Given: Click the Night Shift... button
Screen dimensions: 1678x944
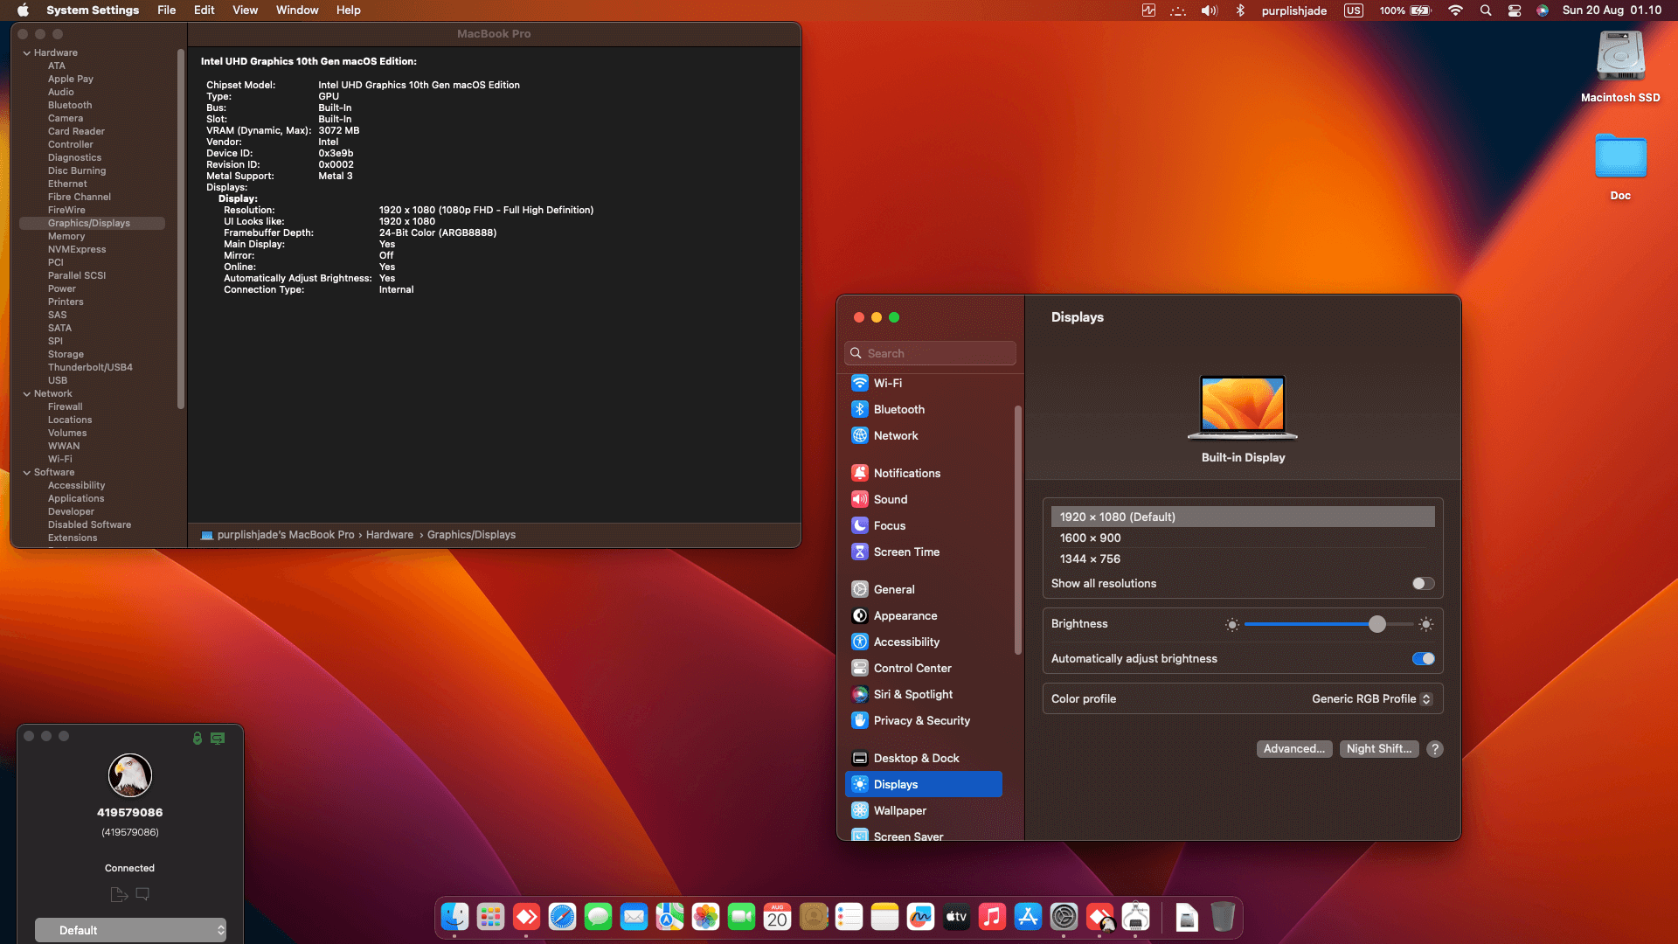Looking at the screenshot, I should [1378, 749].
